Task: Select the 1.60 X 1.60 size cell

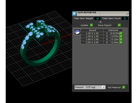Action: coord(92,39)
